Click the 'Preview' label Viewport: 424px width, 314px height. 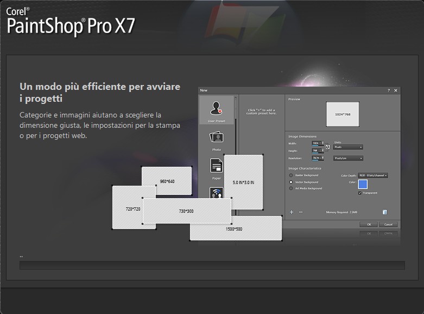(x=294, y=99)
